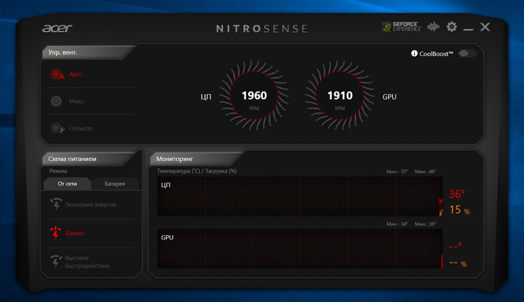
Task: Click the ЦП temperature graph
Action: click(299, 196)
